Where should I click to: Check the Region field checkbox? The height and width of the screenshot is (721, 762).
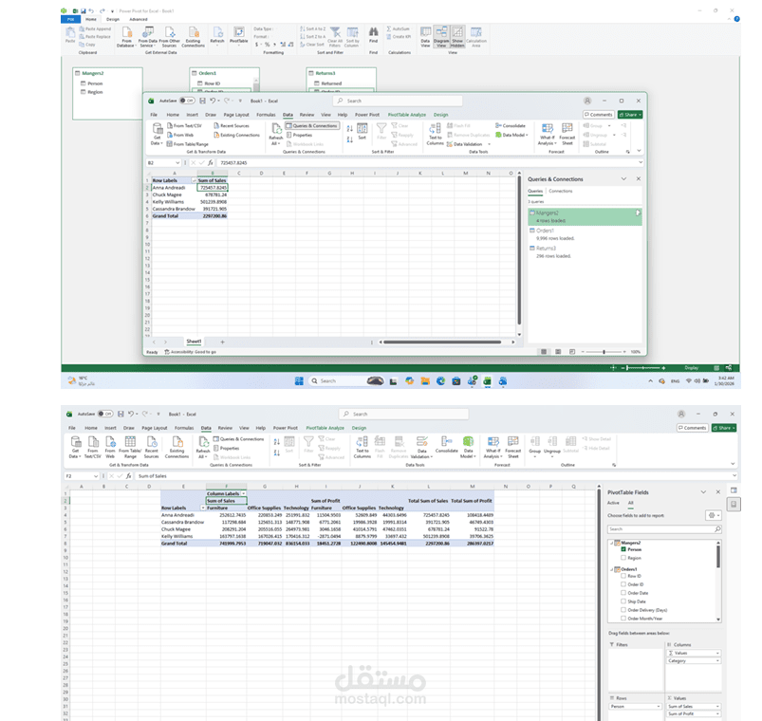coord(623,558)
